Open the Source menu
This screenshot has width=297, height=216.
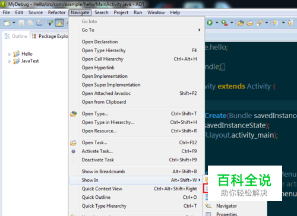point(36,12)
